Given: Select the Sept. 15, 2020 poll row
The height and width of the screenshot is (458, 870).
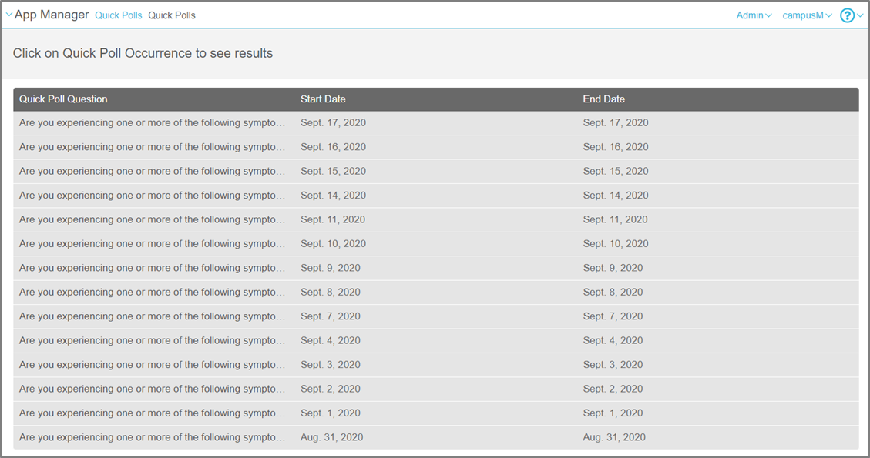Looking at the screenshot, I should 153,172.
